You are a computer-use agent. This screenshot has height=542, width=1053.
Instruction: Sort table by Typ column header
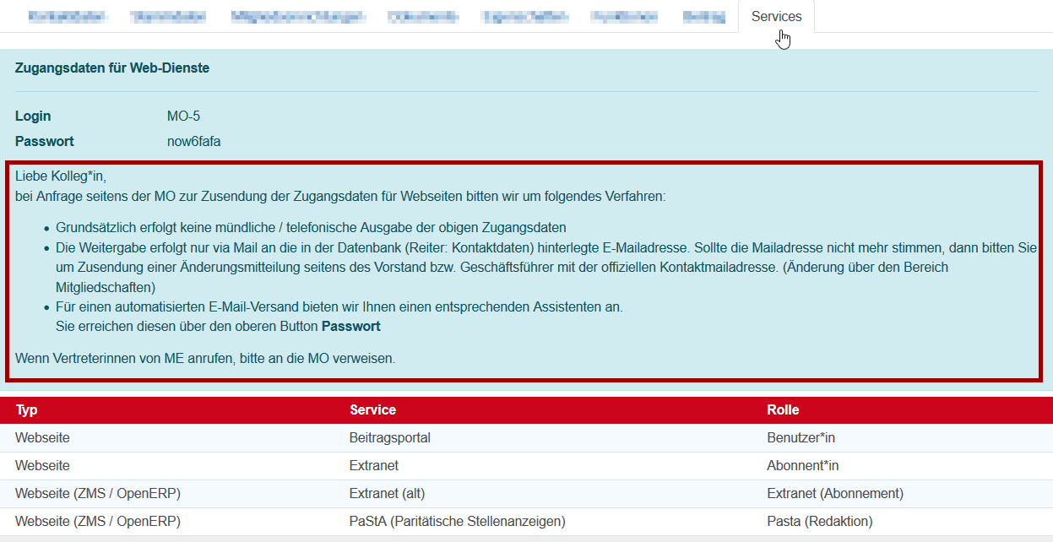[x=27, y=410]
